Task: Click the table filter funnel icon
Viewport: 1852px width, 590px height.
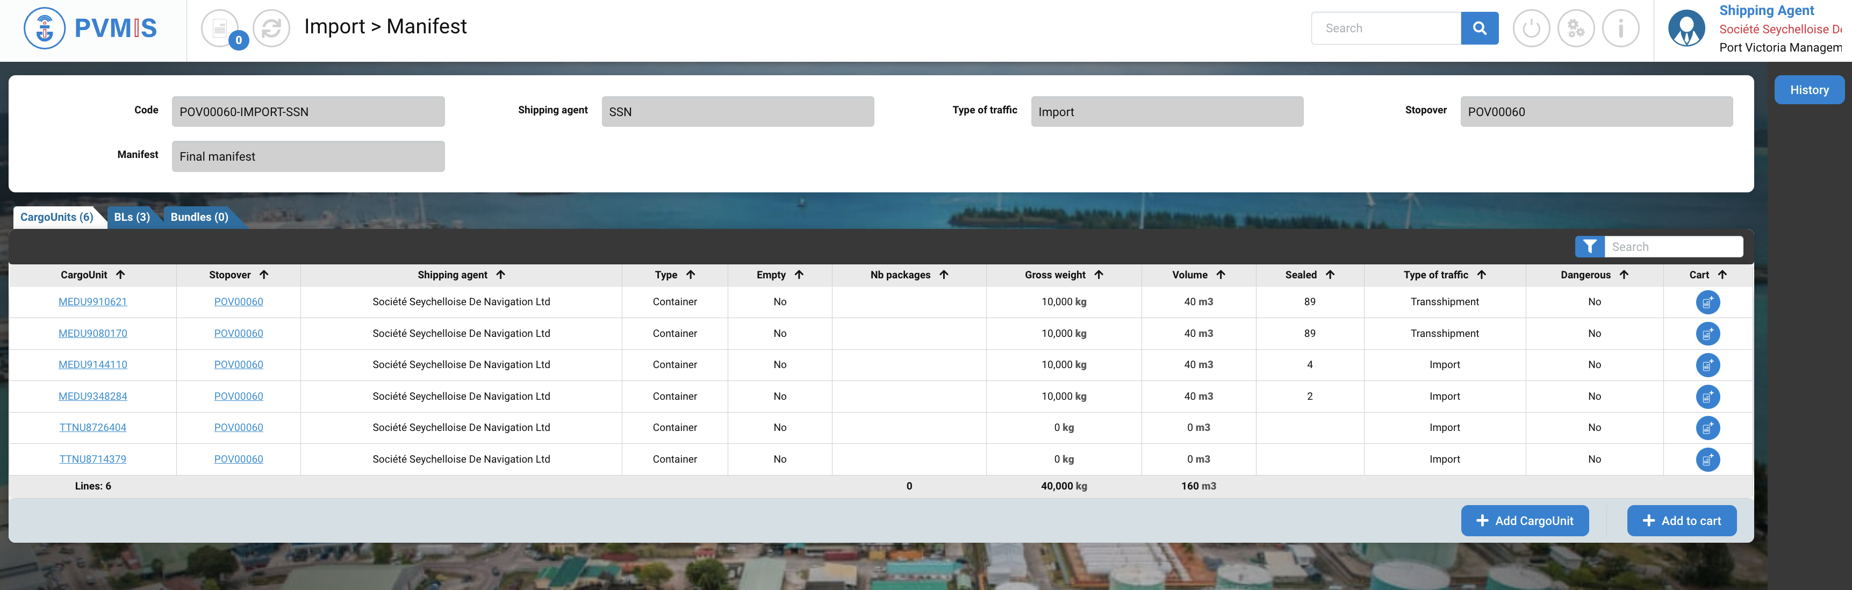Action: point(1589,247)
